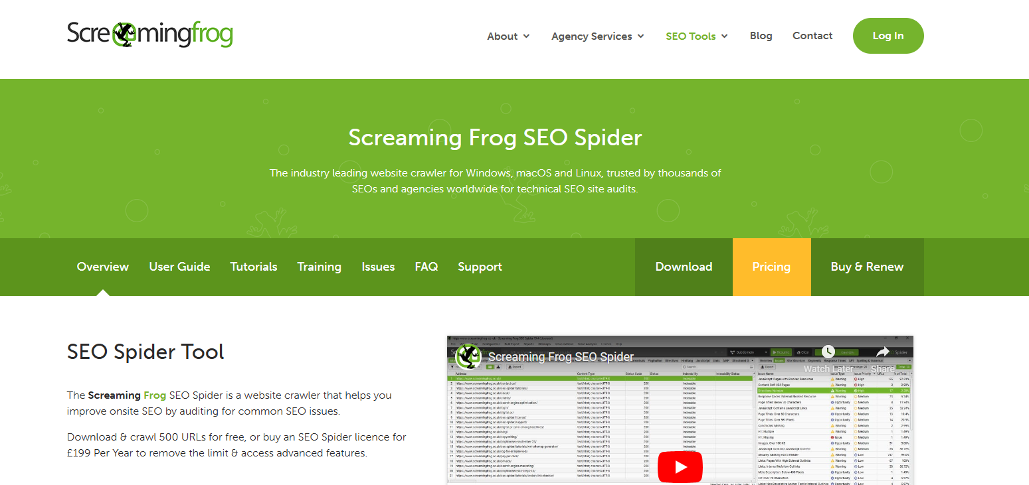This screenshot has width=1029, height=485.
Task: Play the YouTube video
Action: pos(680,467)
